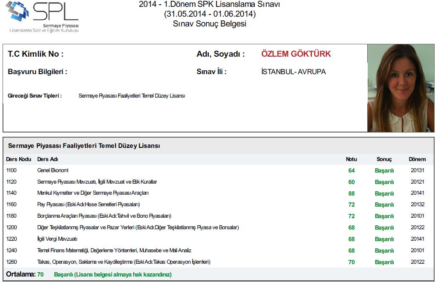This screenshot has width=438, height=285.
Task: Click the grade 68 in row 1200
Action: click(352, 228)
